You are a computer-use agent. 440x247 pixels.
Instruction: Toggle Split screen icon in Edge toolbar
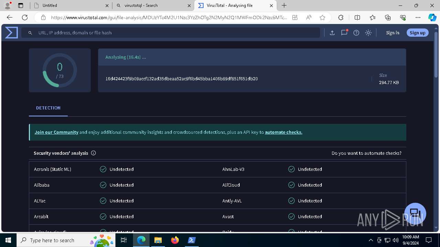point(357,17)
